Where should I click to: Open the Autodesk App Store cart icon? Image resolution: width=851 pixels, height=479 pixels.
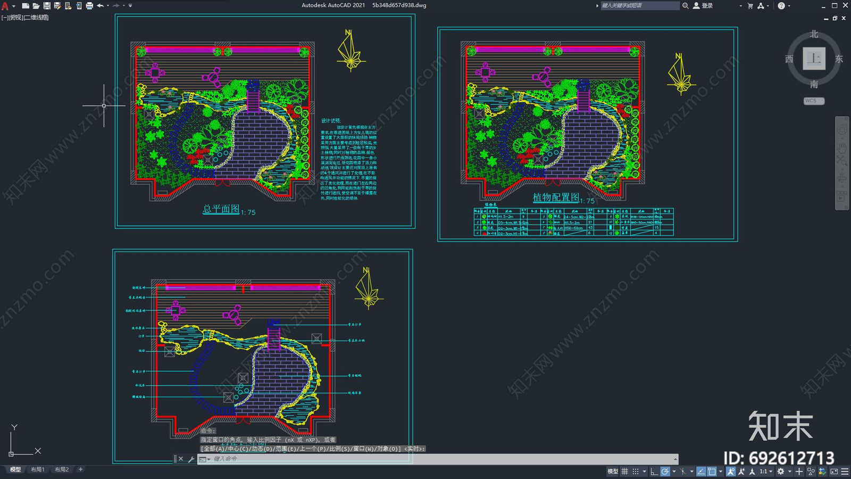[x=750, y=6]
